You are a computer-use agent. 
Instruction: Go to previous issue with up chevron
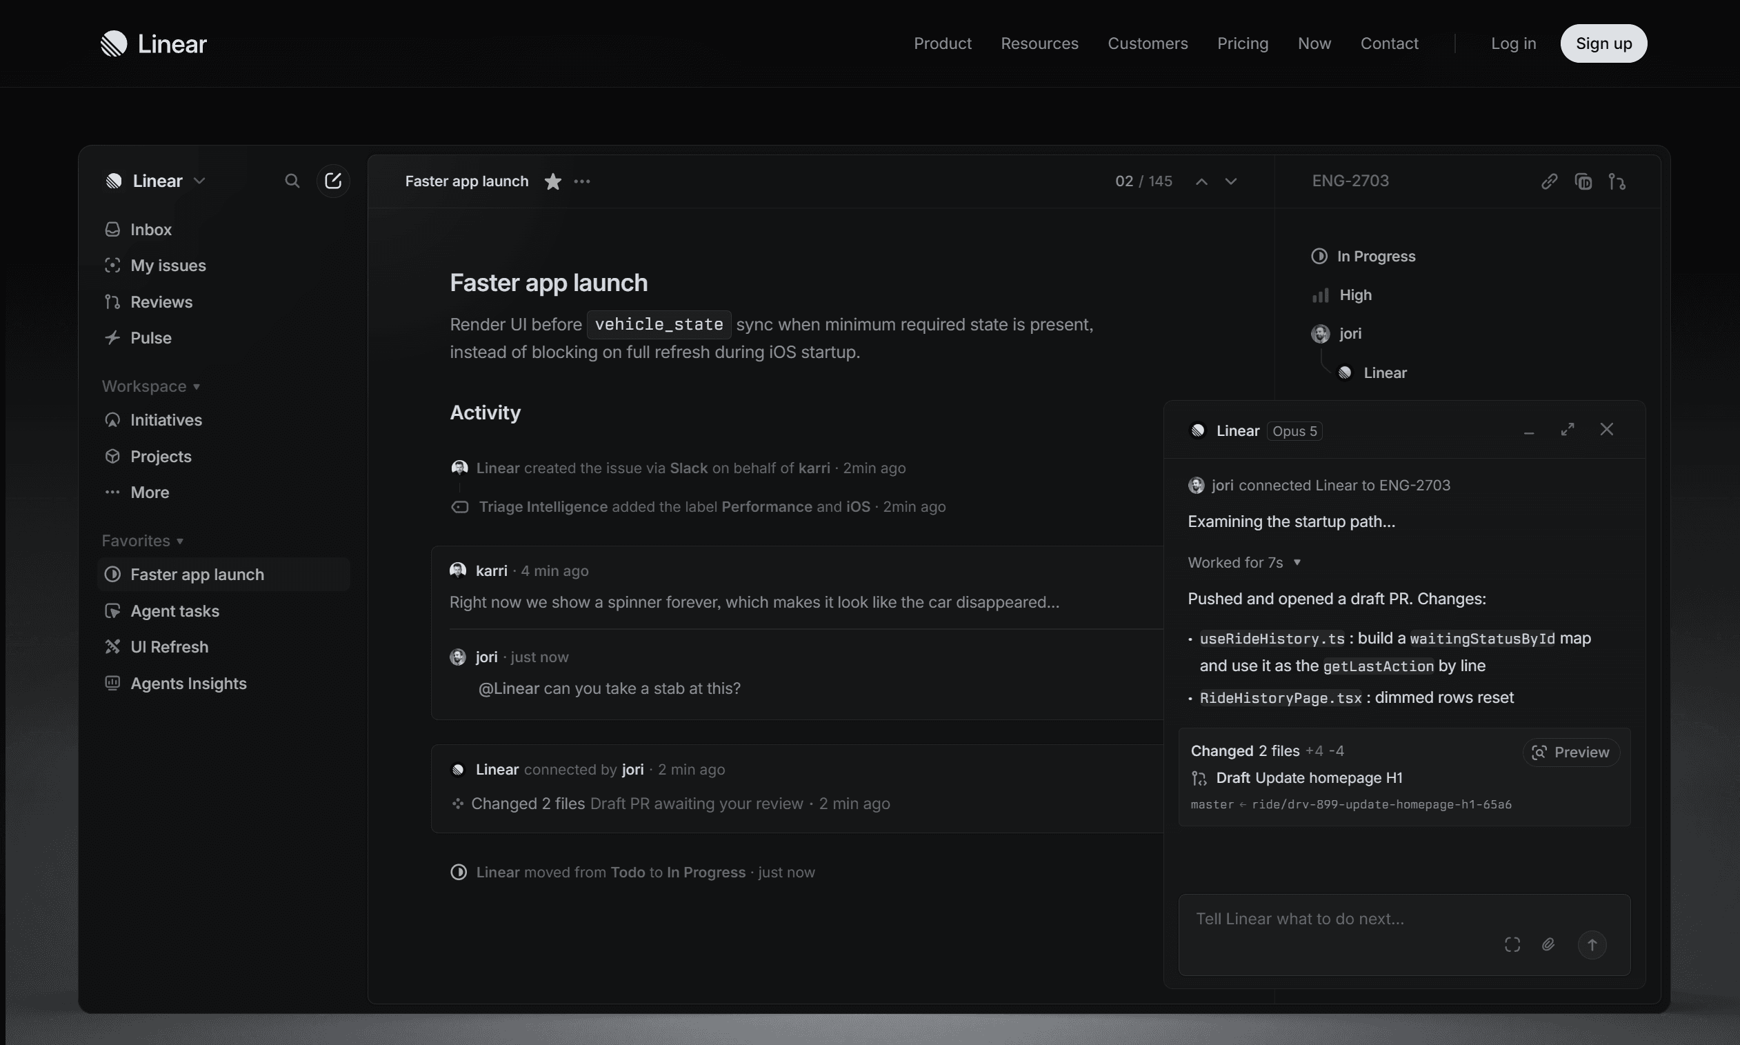(1201, 181)
